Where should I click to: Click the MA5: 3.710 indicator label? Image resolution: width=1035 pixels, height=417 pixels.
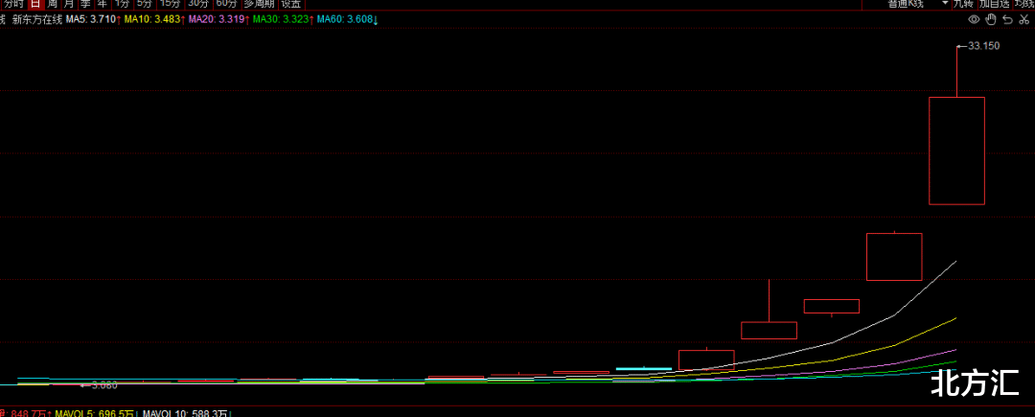pyautogui.click(x=93, y=20)
